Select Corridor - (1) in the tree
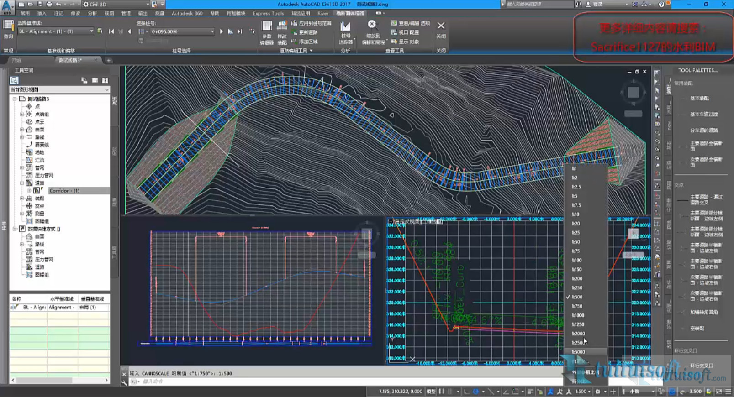734x397 pixels. coord(64,191)
